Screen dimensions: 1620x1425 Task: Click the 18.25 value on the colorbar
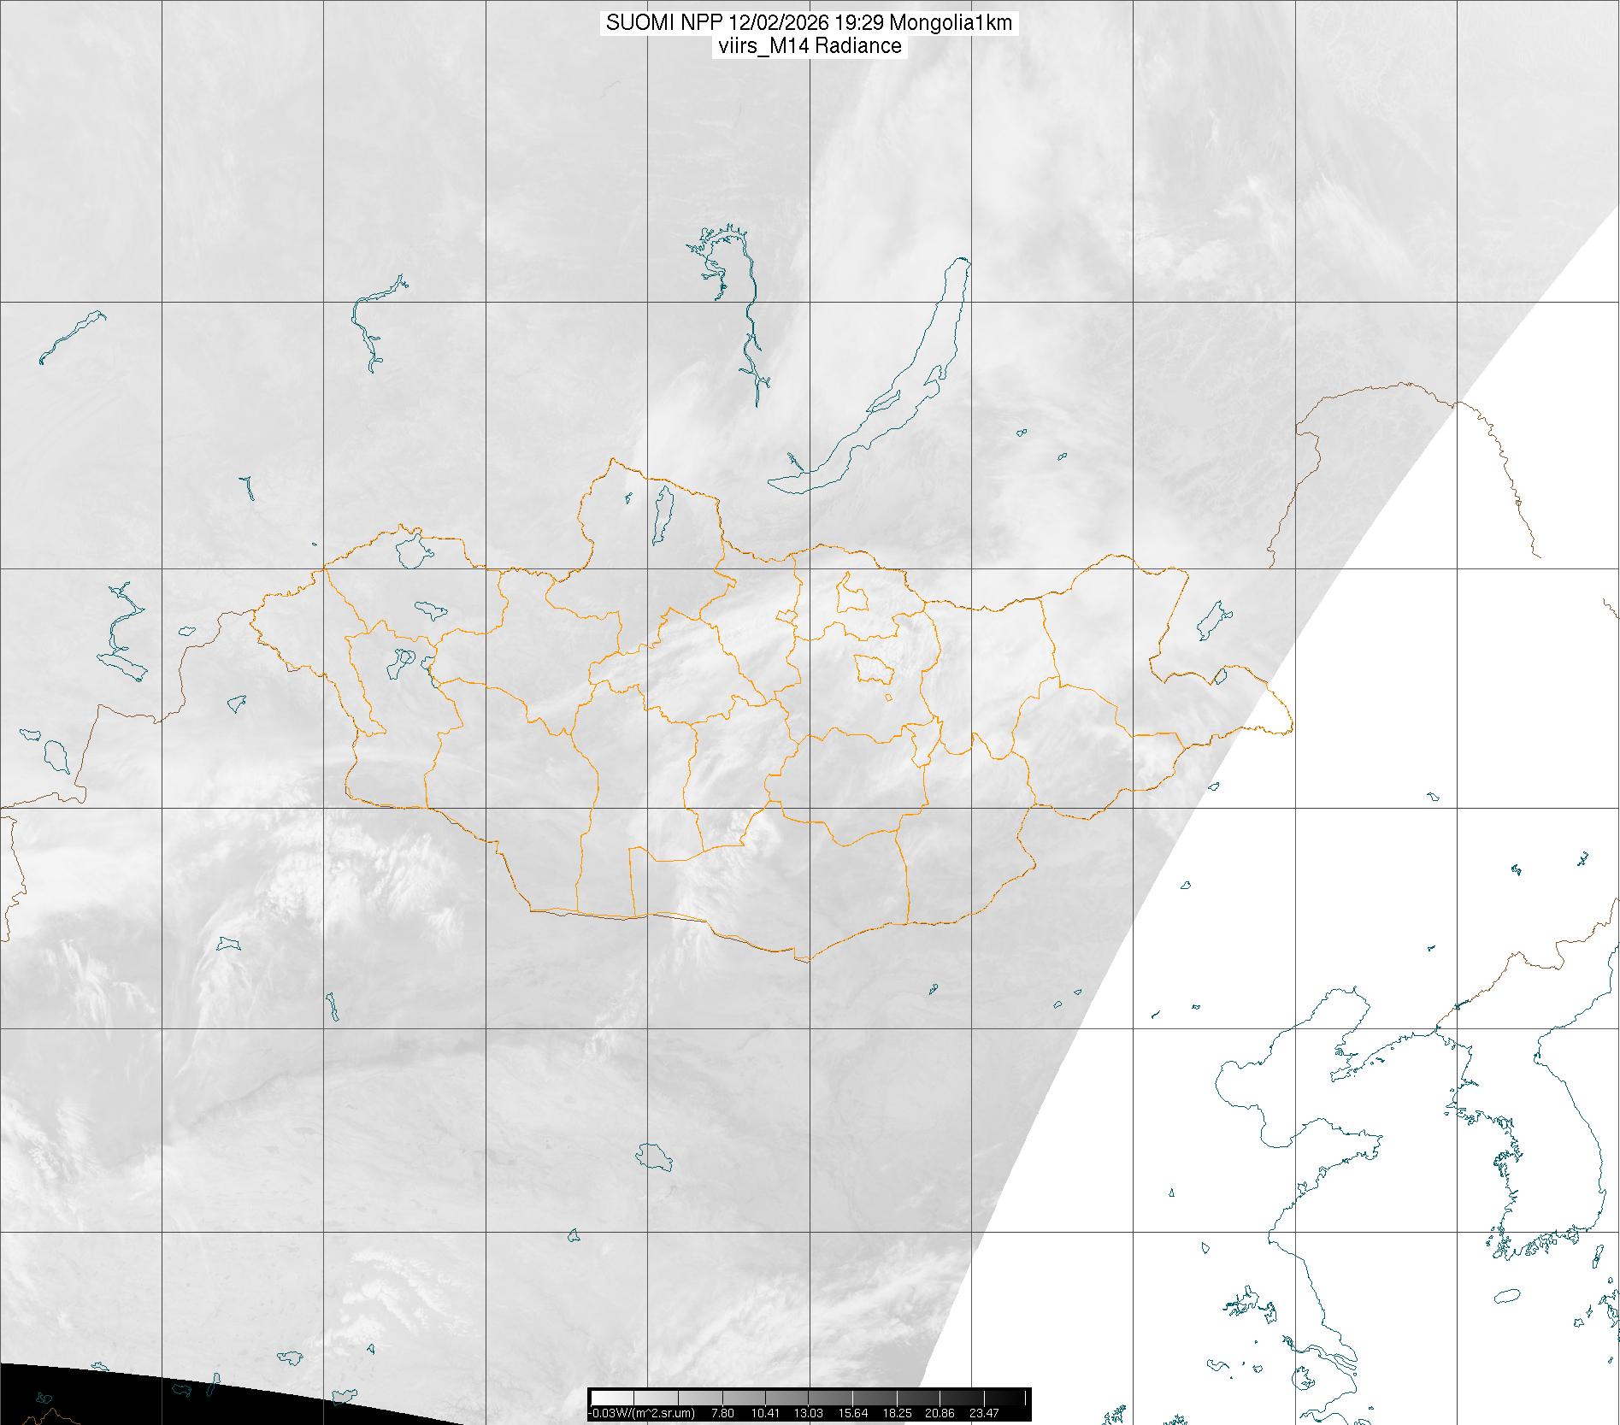(x=897, y=1413)
